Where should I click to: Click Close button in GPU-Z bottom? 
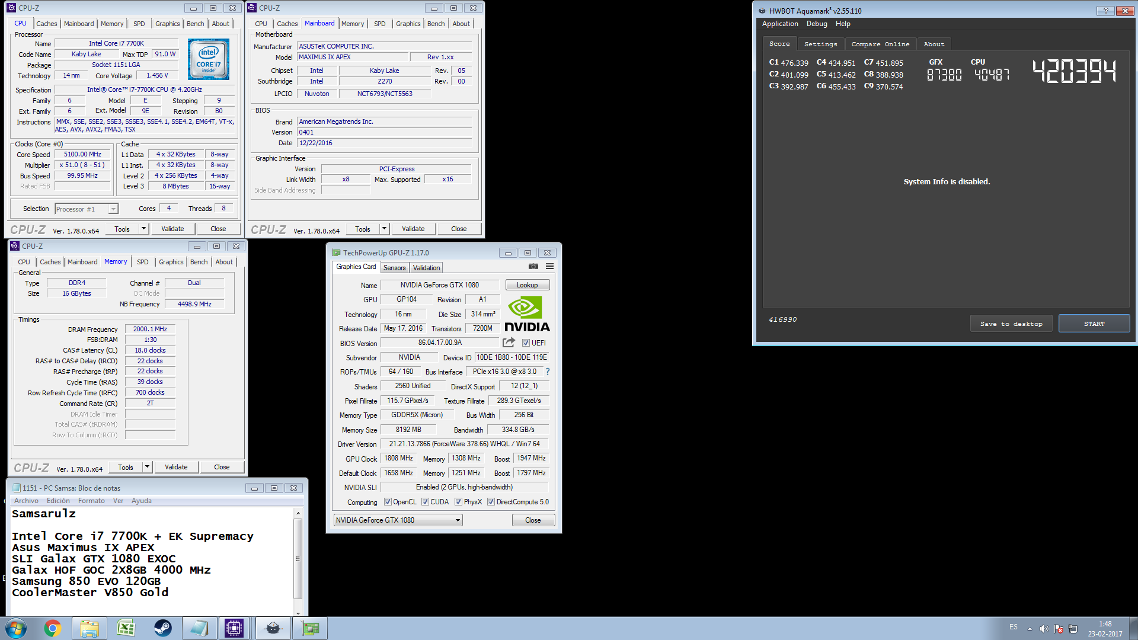coord(533,520)
